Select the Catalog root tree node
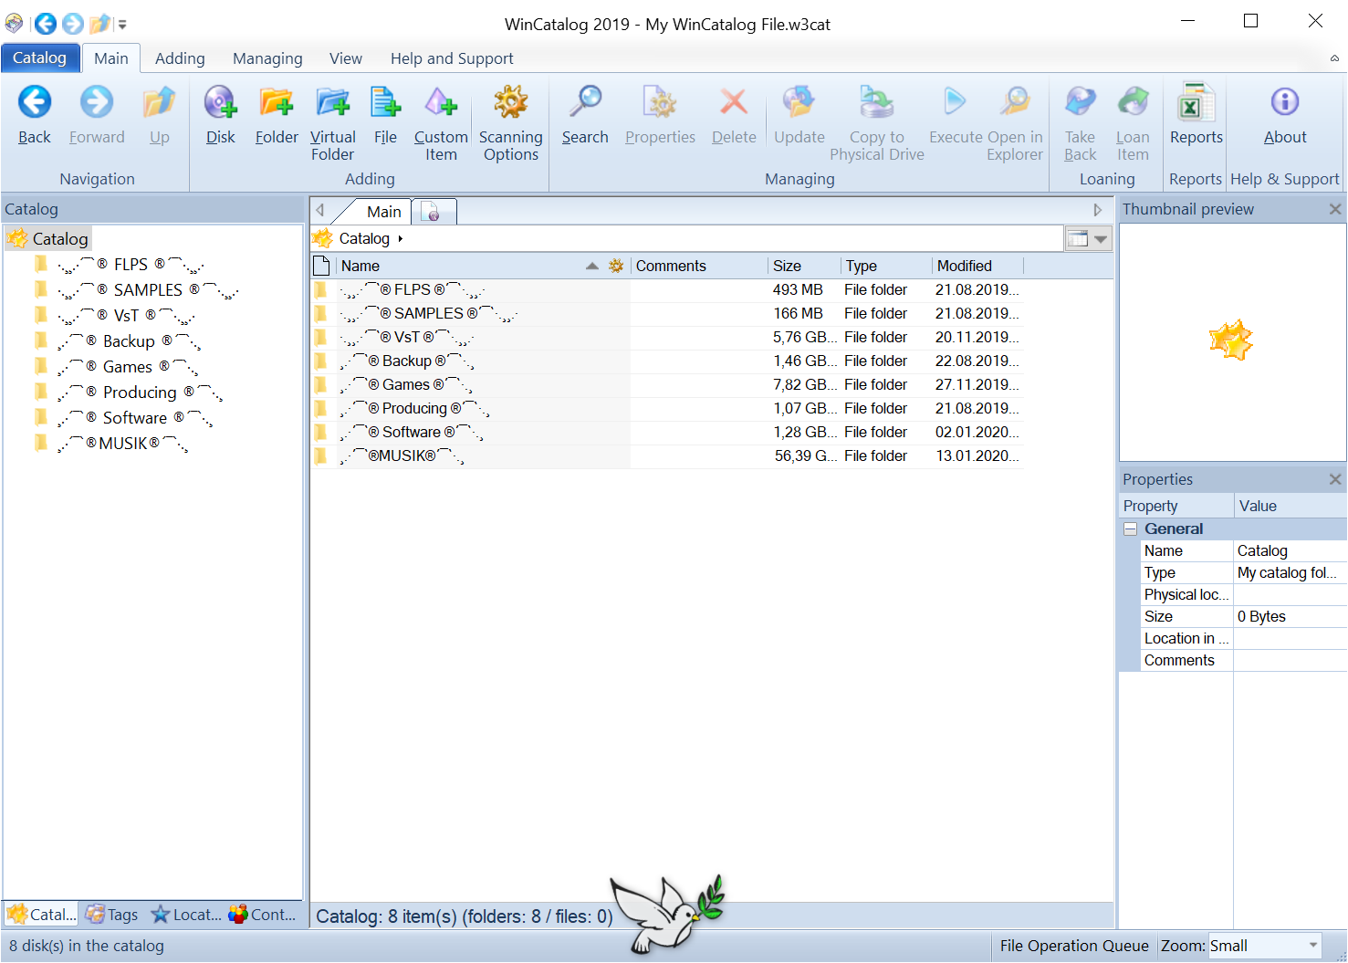This screenshot has height=963, width=1348. click(x=50, y=239)
